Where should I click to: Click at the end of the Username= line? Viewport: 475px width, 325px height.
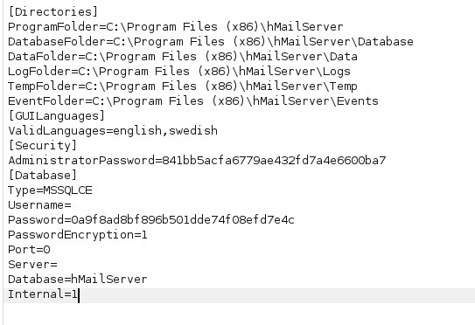[x=72, y=204]
